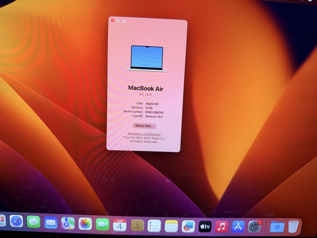Launch Freeform from the Dock
317x238 pixels.
(x=188, y=226)
